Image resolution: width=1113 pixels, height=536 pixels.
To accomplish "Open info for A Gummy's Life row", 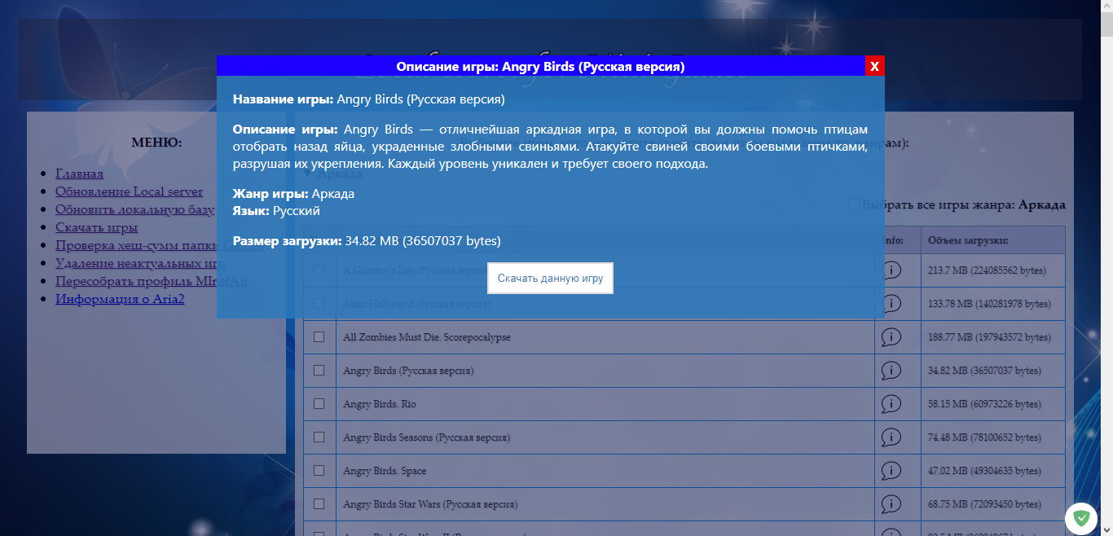I will tap(891, 270).
